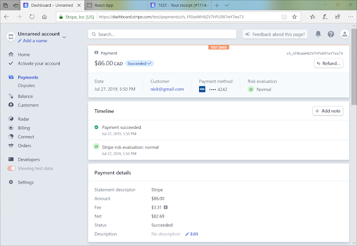Click the Home house icon in sidebar
The width and height of the screenshot is (357, 246).
(11, 54)
